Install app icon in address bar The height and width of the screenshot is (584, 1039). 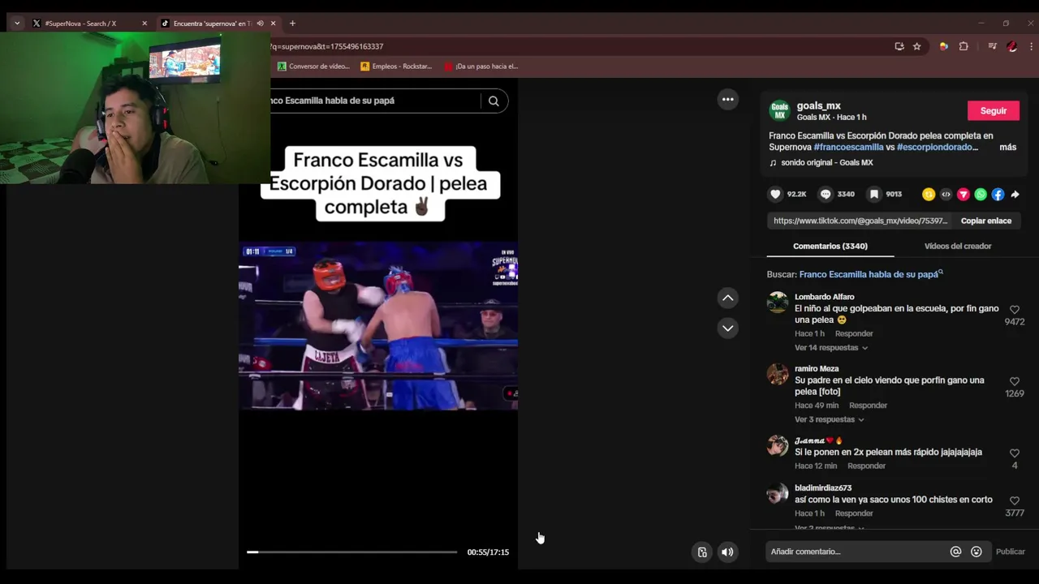tap(899, 46)
